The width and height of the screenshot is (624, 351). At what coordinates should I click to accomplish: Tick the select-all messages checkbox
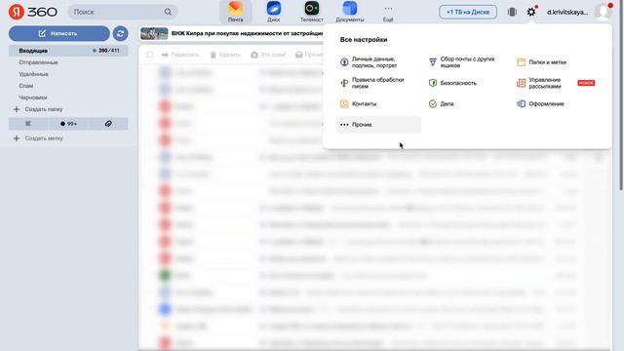coord(149,55)
